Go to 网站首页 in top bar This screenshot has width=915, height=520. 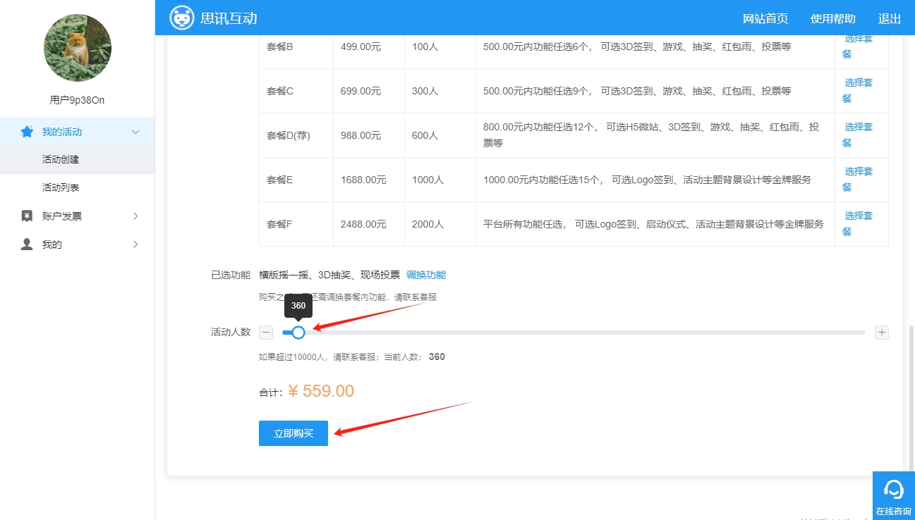pyautogui.click(x=765, y=18)
